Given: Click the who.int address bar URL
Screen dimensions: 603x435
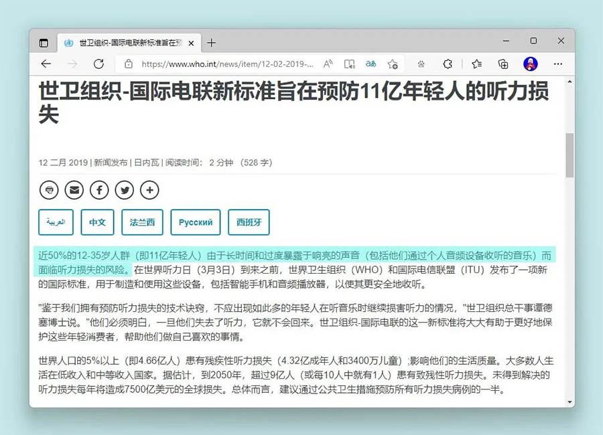Looking at the screenshot, I should (x=227, y=64).
